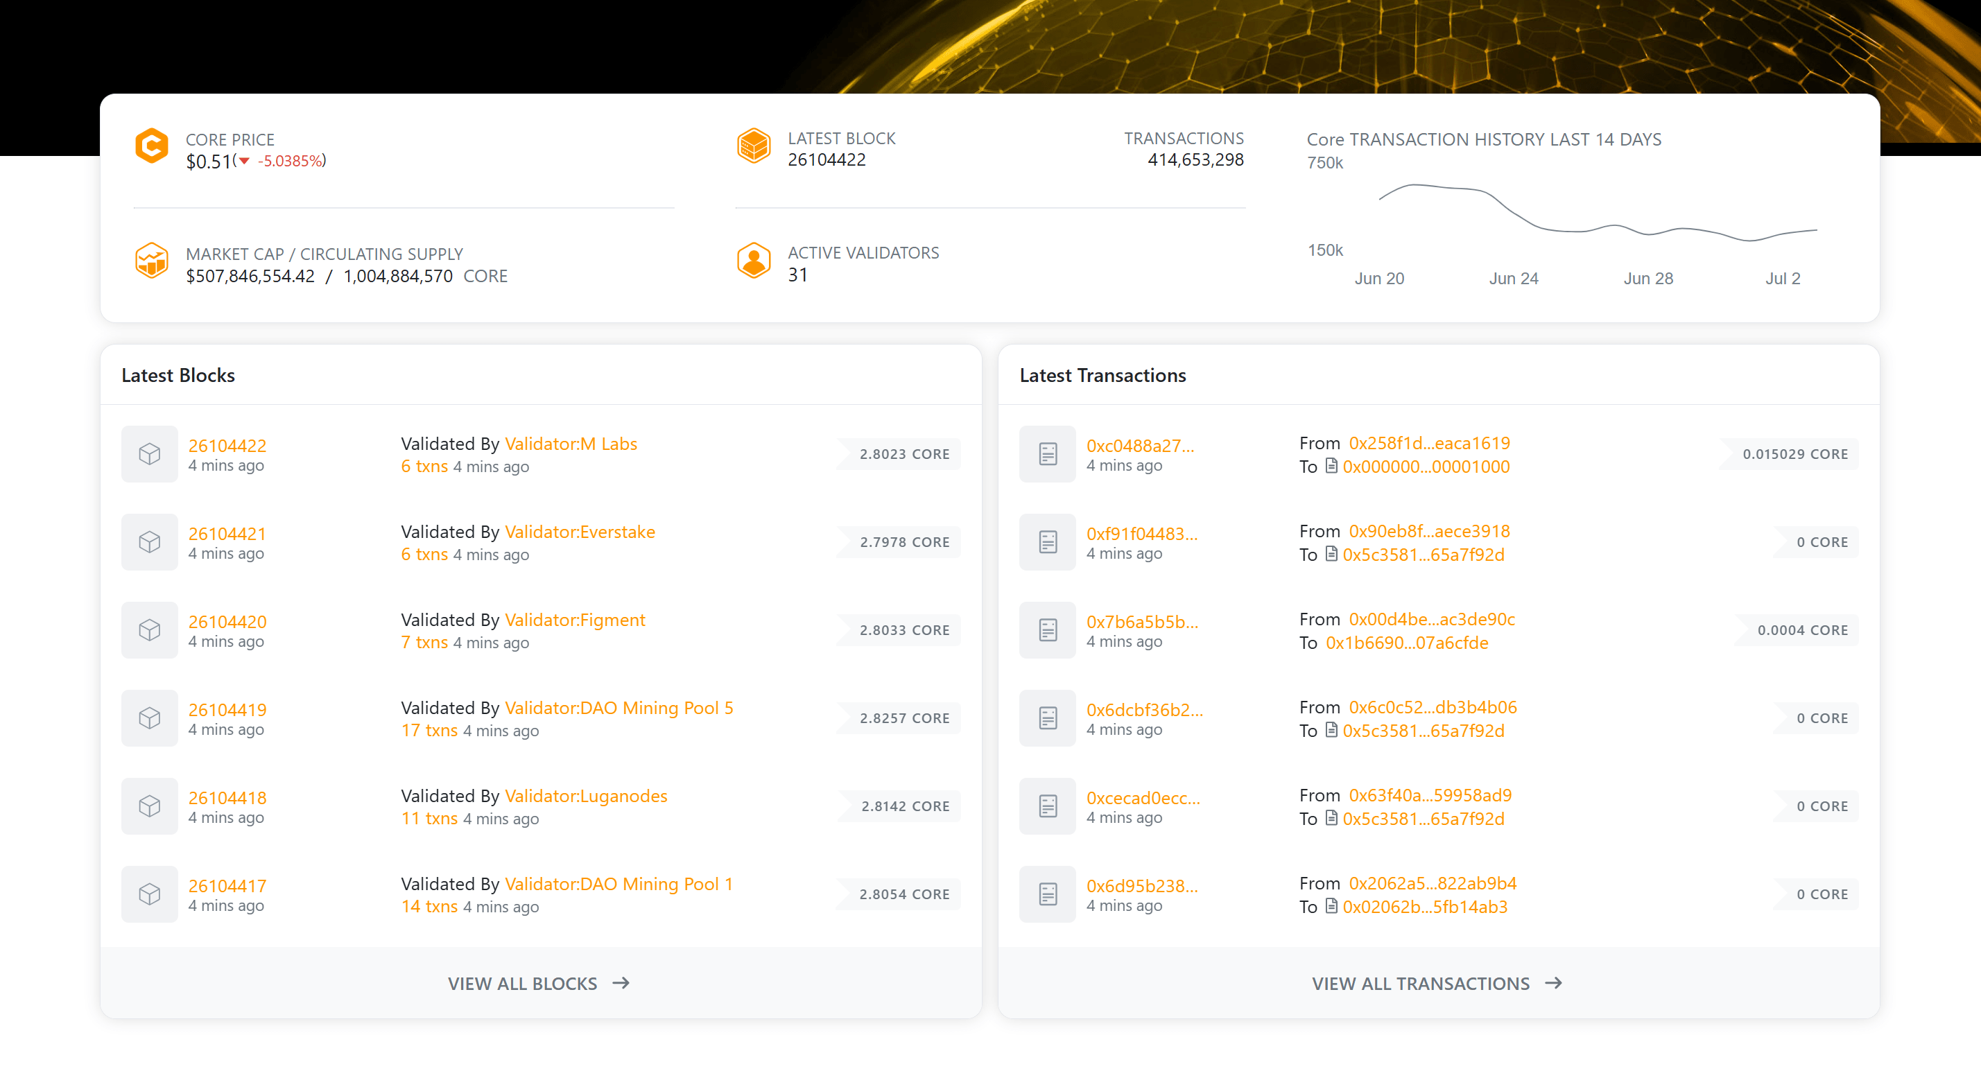Viewport: 1981px width, 1078px height.
Task: Open Validator:Everstake page
Action: [580, 532]
